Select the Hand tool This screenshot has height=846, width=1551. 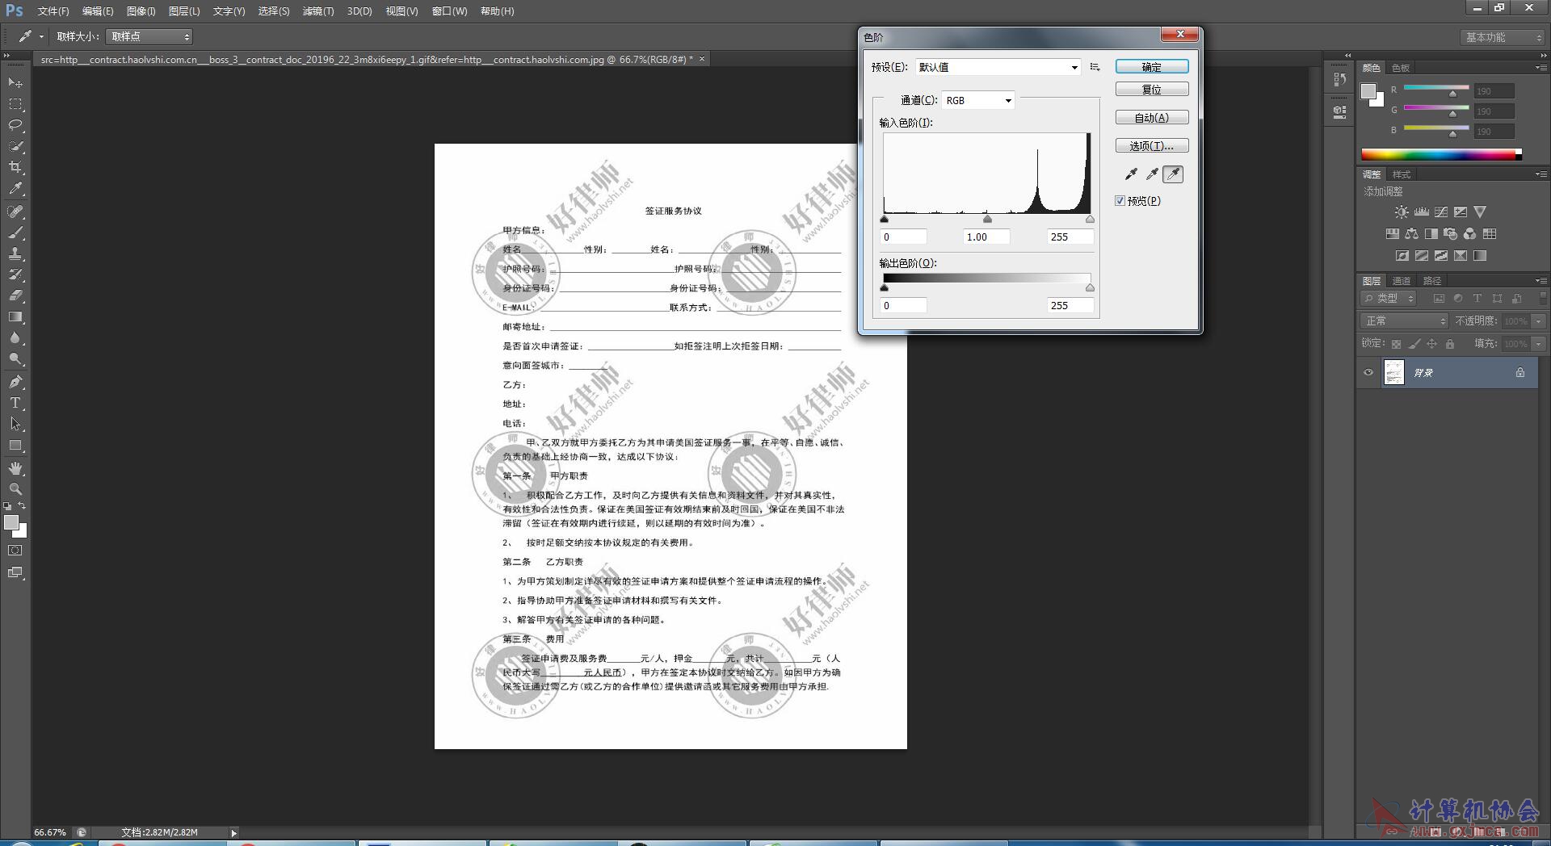(15, 468)
